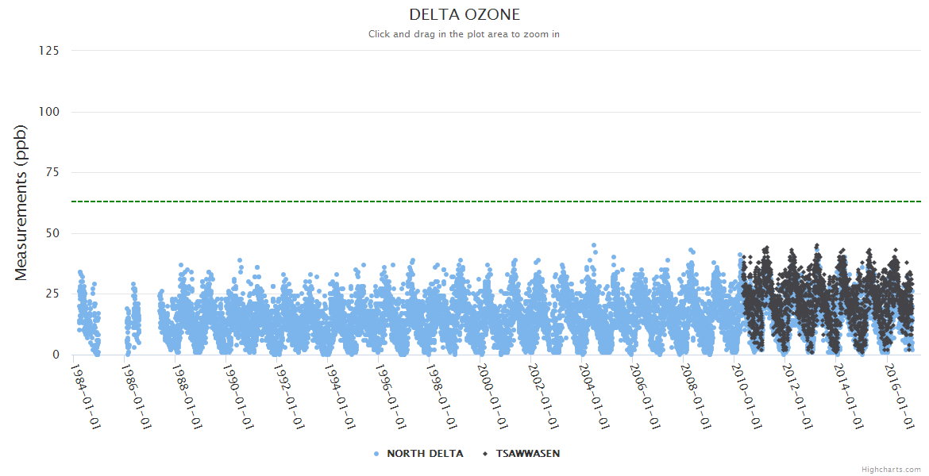Open the Highcharts.com credits link

pos(891,469)
